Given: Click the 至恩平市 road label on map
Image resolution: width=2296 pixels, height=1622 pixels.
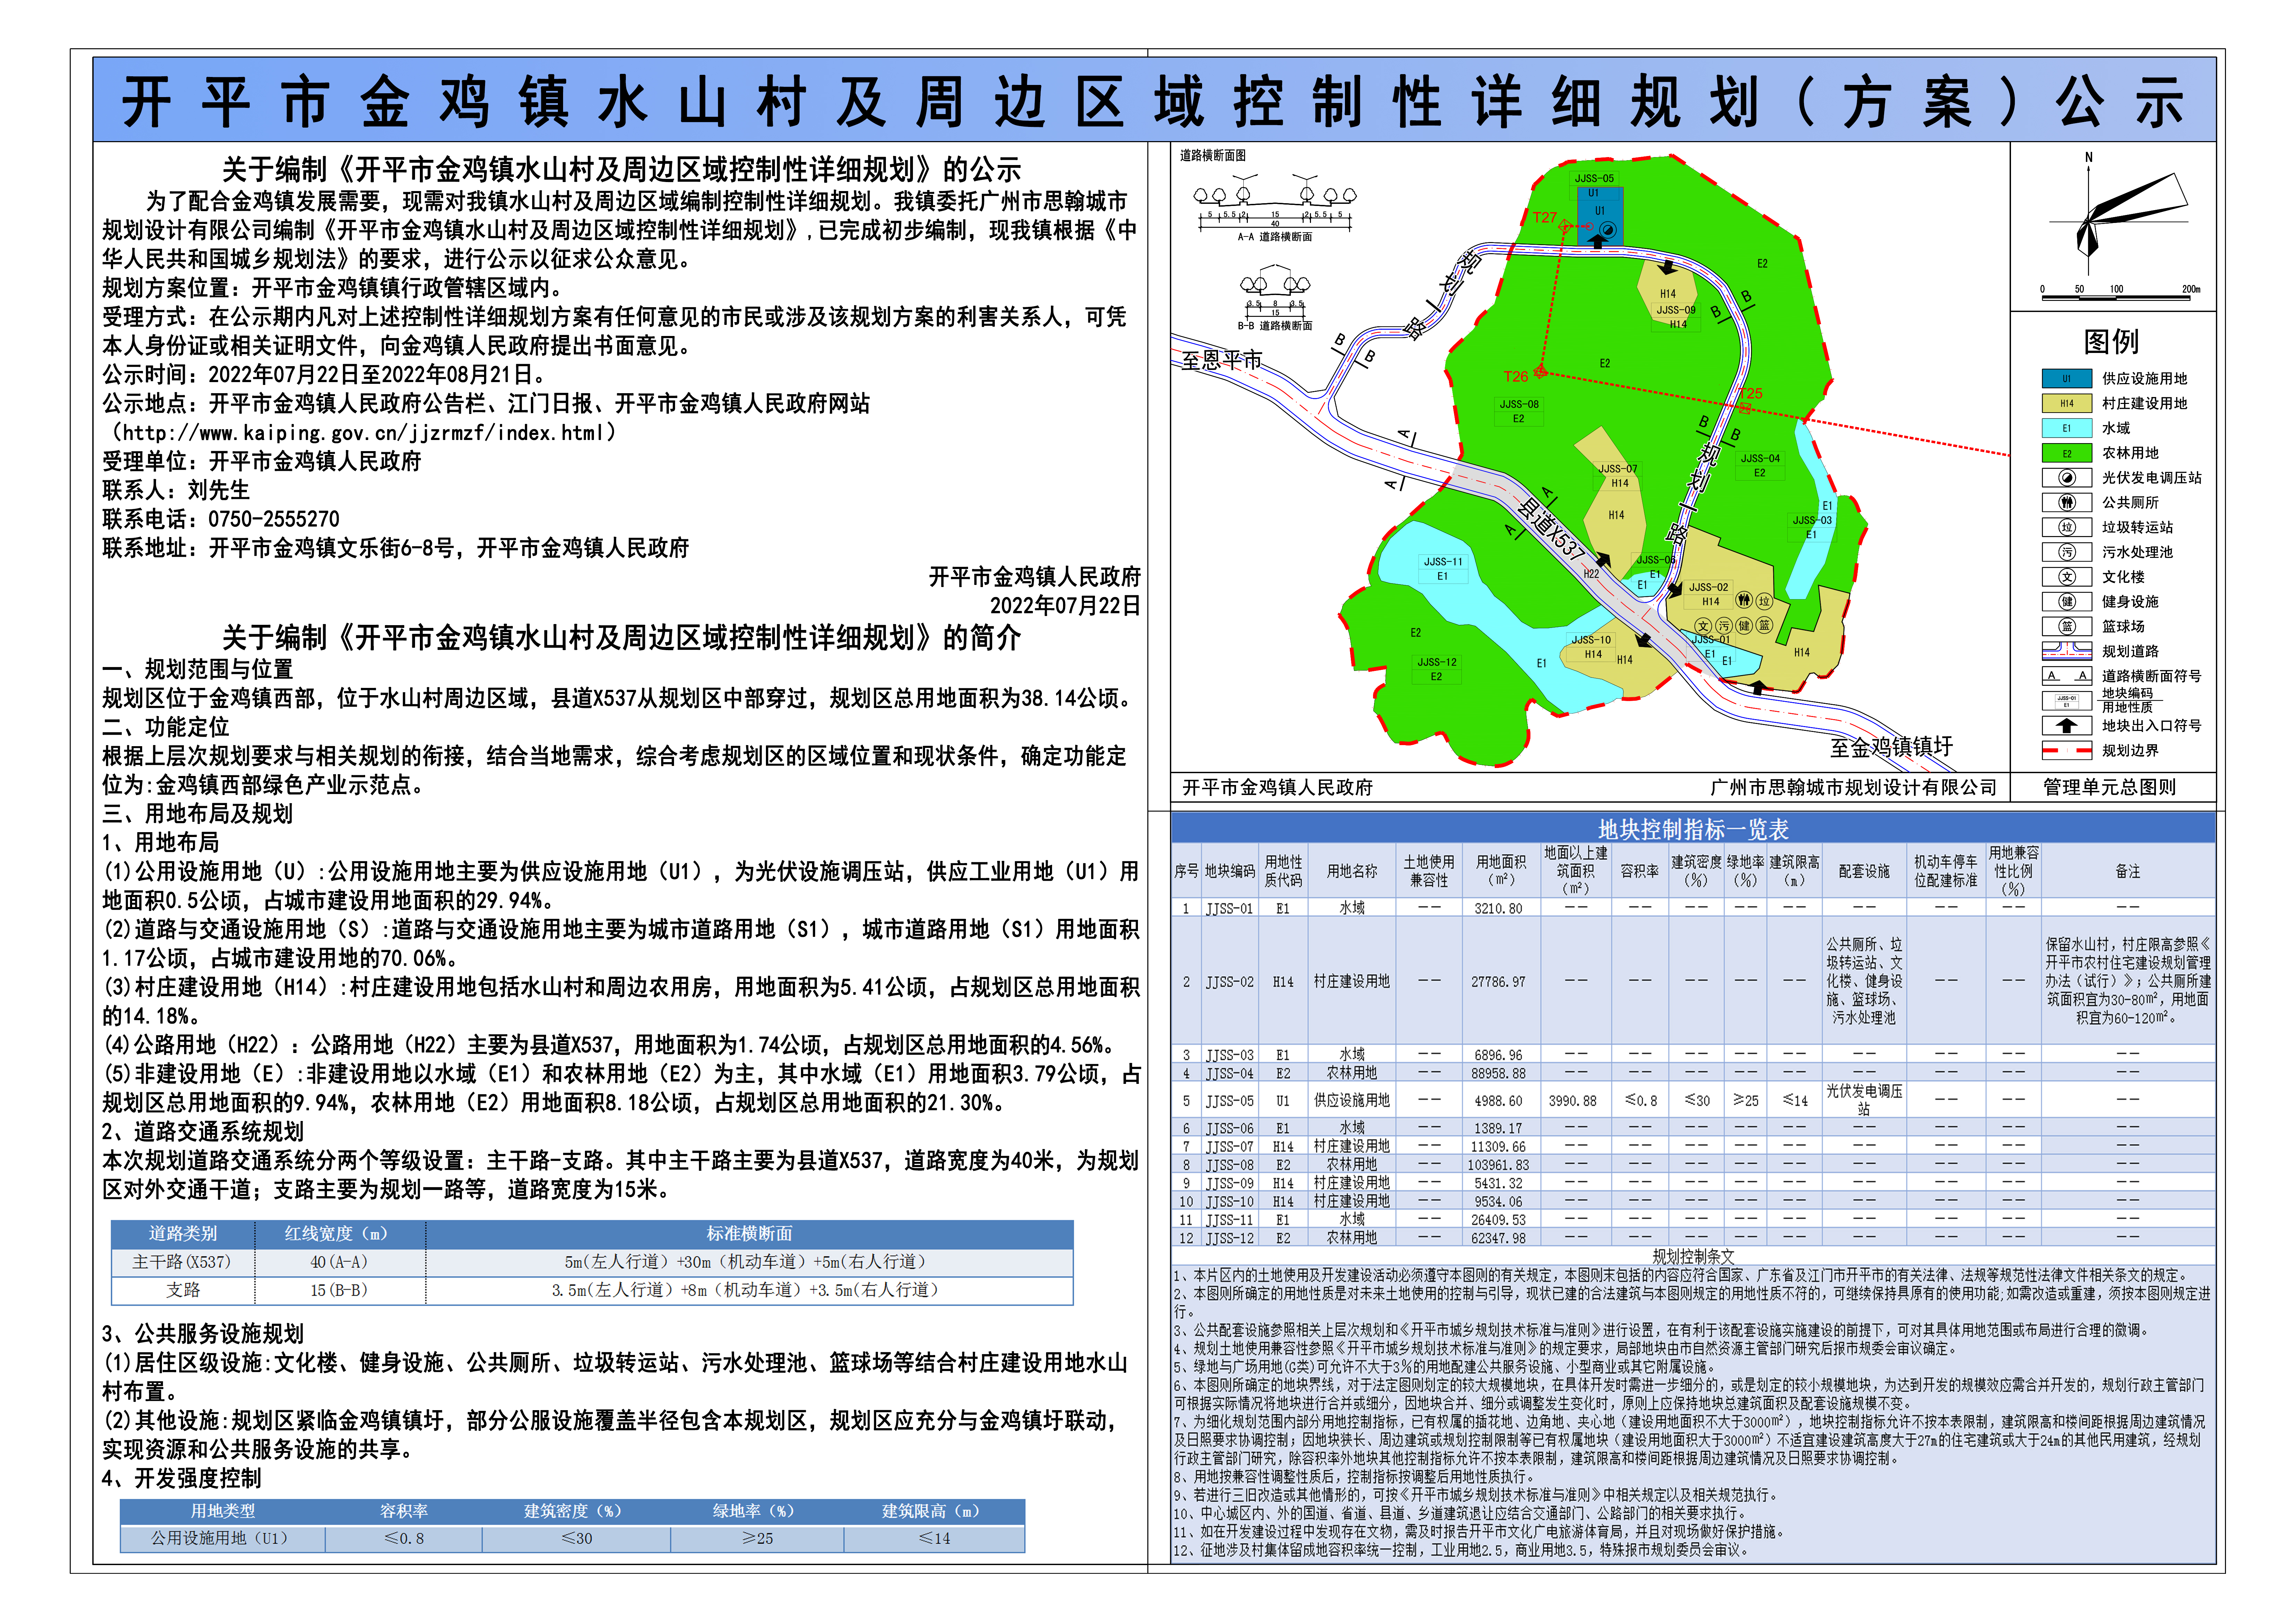Looking at the screenshot, I should click(1221, 360).
